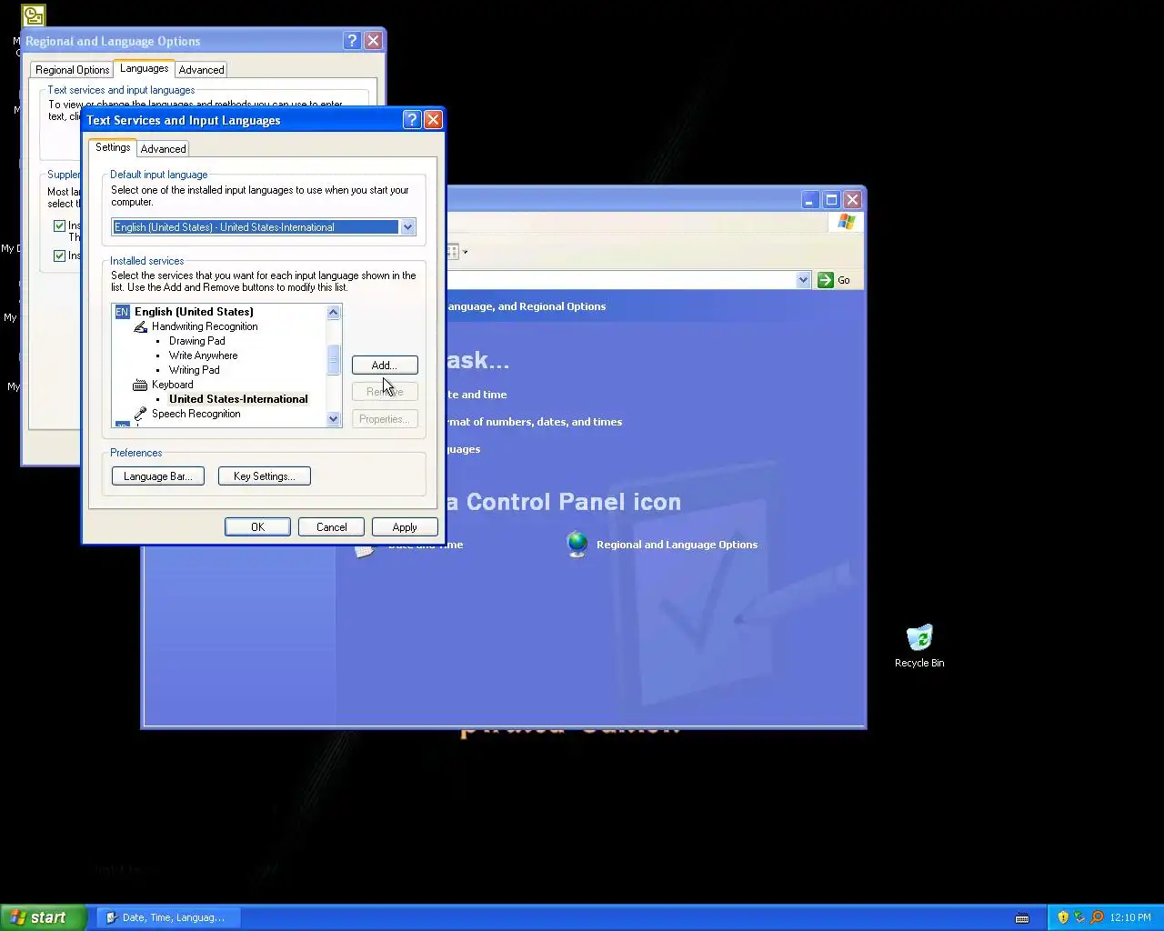Maximize the Control Panel window
Screen dimensions: 1164x931
831,200
